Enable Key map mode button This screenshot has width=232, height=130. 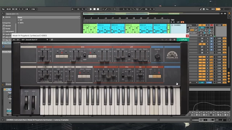(207, 9)
